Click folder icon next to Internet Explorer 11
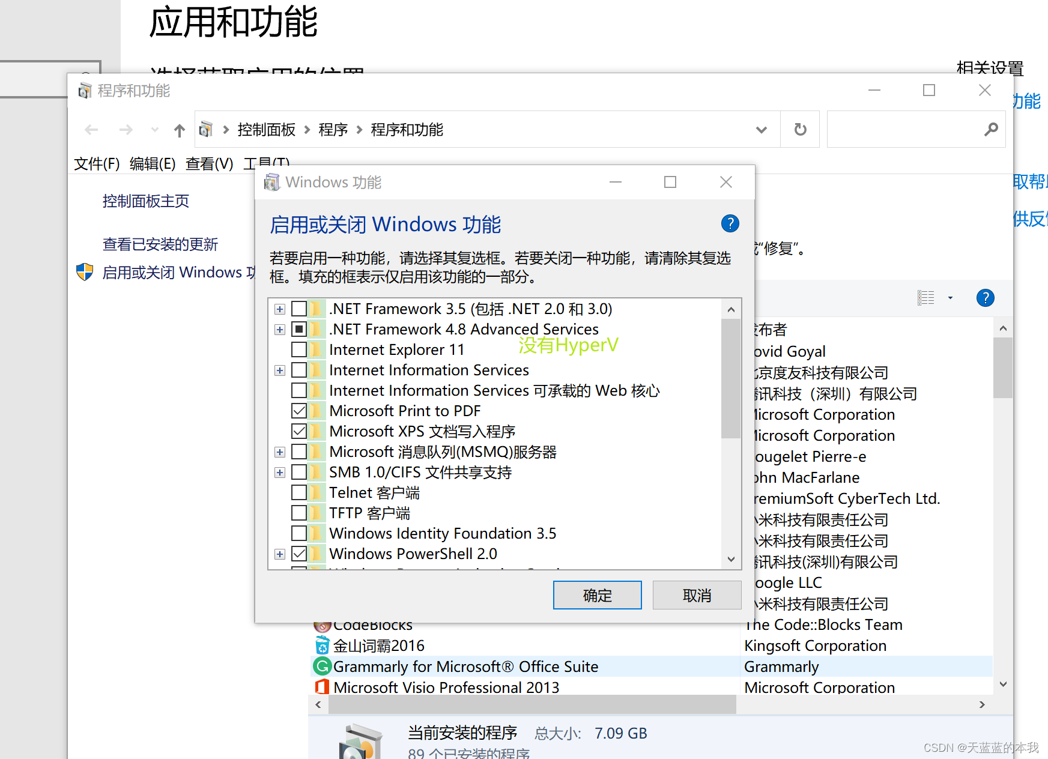1048x759 pixels. [x=317, y=349]
